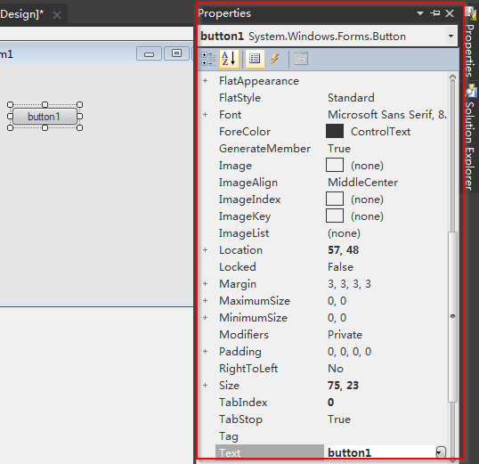Click the TabStop True value
Viewport: 479px width, 464px height.
pos(339,419)
